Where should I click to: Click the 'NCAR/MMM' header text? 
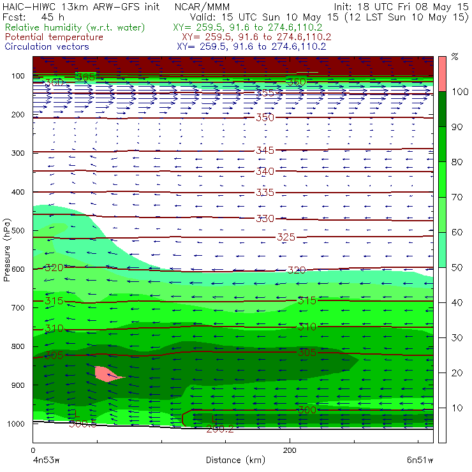coord(202,7)
